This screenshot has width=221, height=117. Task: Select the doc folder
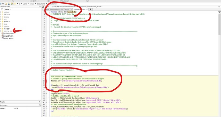(5, 19)
